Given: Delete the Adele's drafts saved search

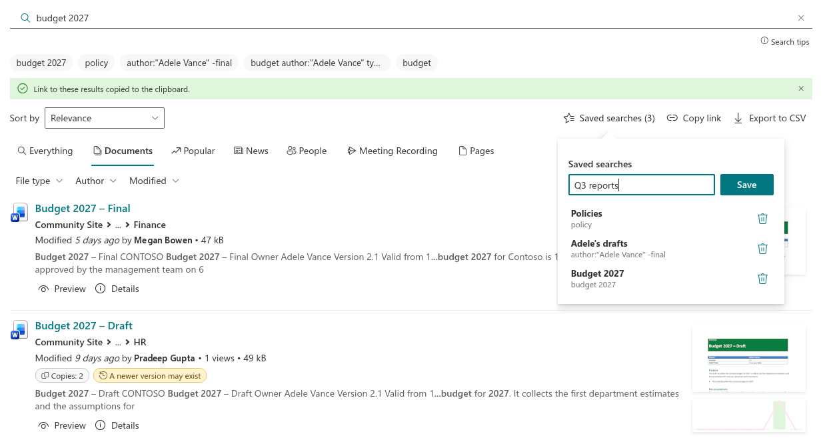Looking at the screenshot, I should click(763, 249).
